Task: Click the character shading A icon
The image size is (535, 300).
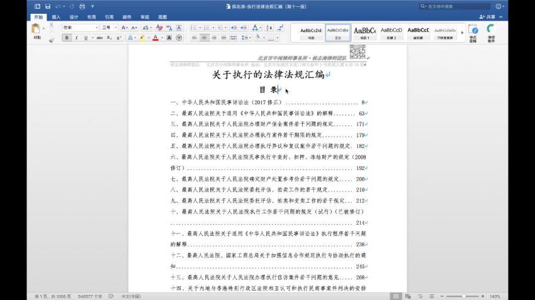Action: tap(169, 38)
